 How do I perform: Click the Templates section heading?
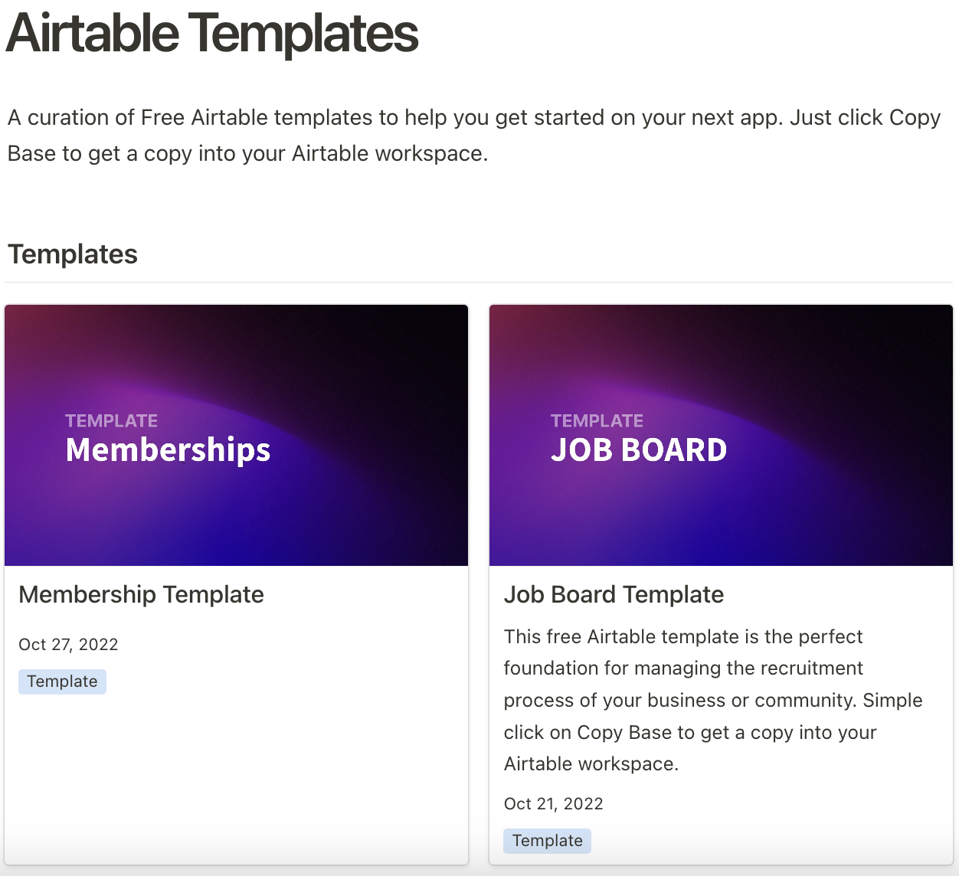72,253
